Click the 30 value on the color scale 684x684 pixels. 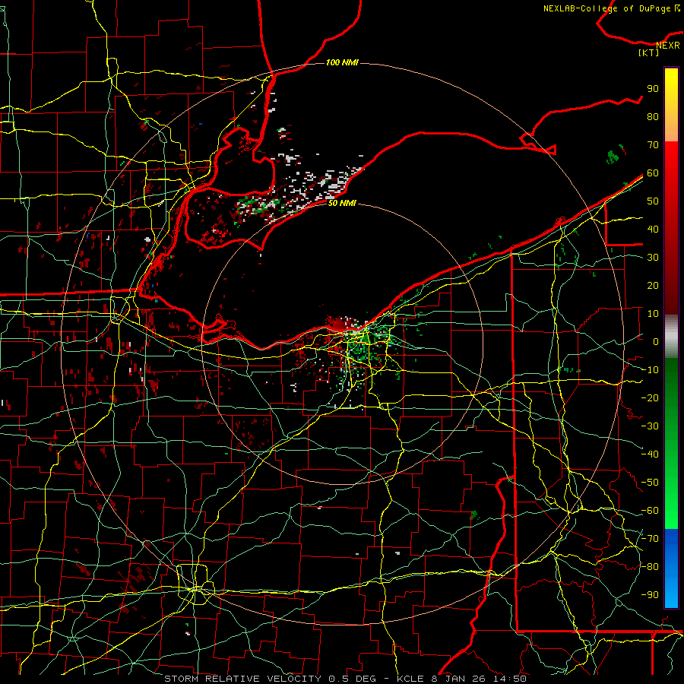[x=653, y=258]
